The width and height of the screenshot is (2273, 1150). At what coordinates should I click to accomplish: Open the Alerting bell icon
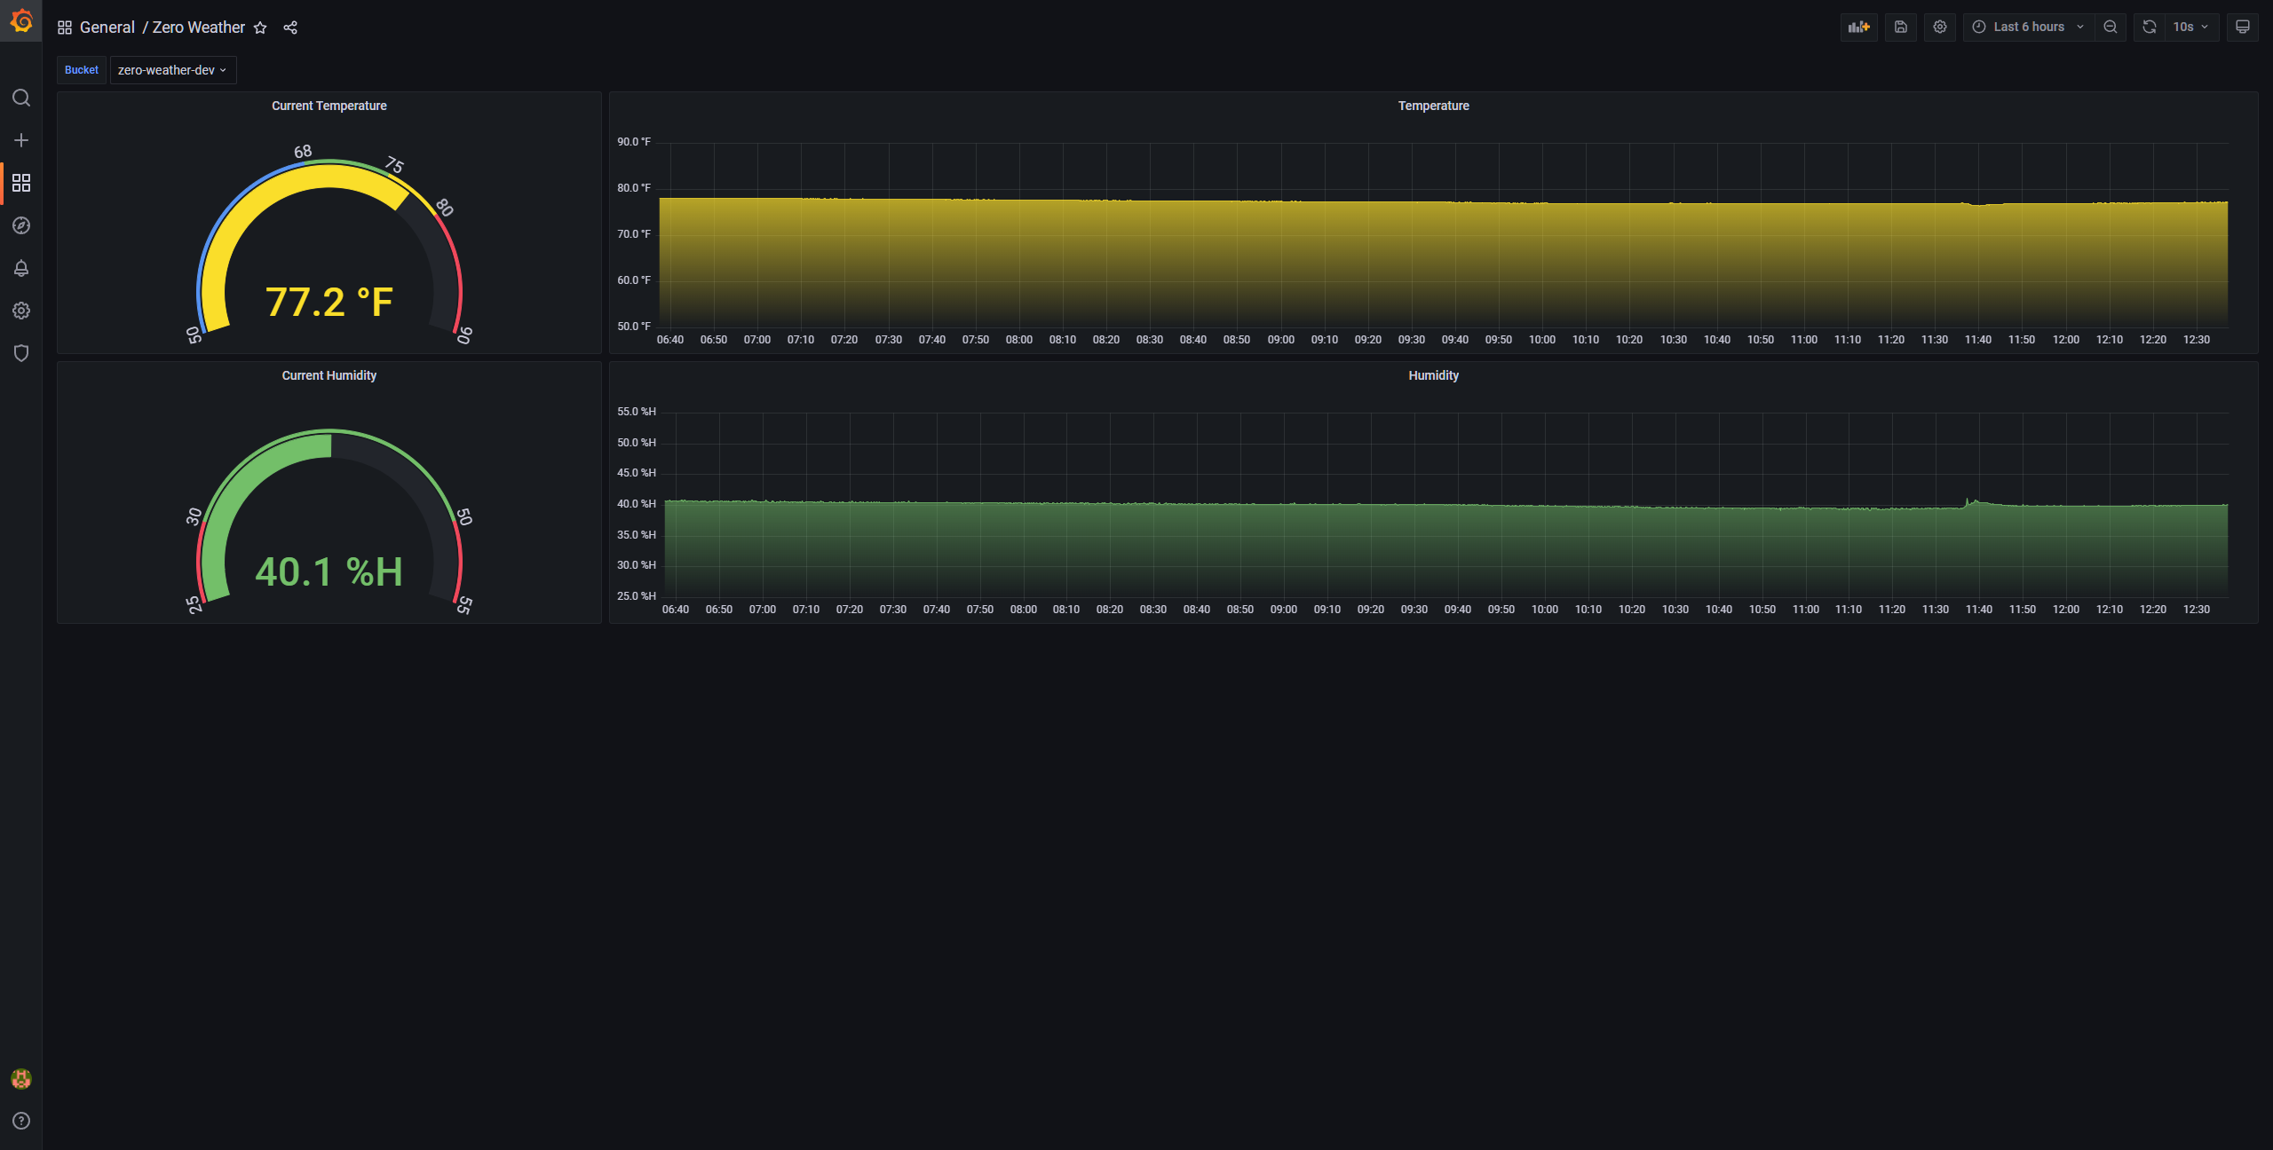21,268
